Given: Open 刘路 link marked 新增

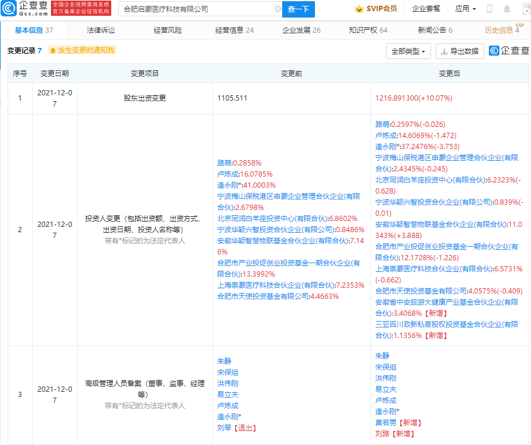Looking at the screenshot, I should point(382,434).
